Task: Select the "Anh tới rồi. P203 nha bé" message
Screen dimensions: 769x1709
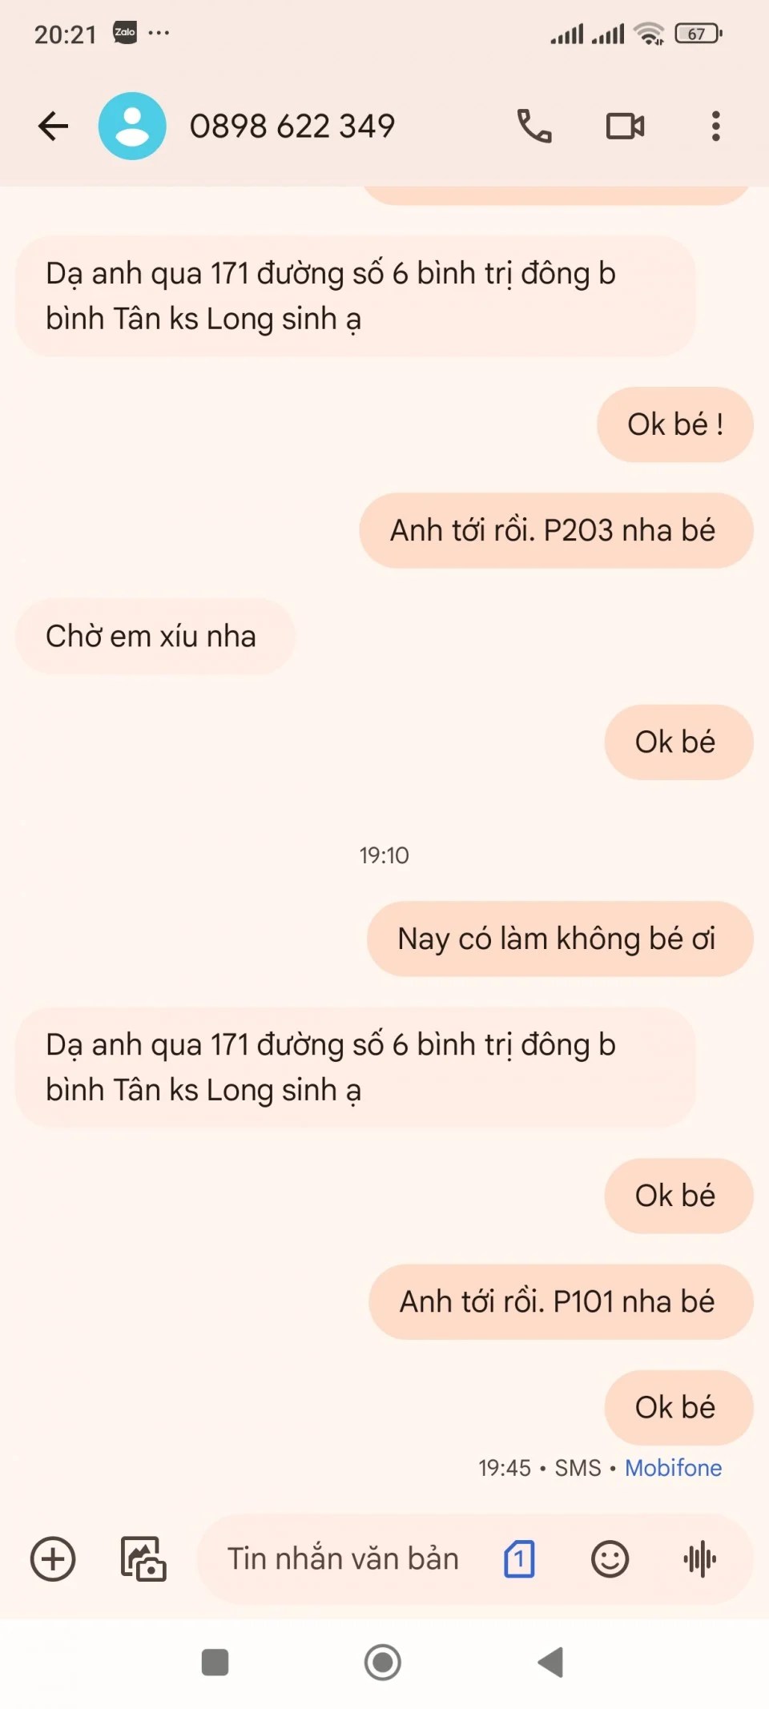Action: (556, 530)
